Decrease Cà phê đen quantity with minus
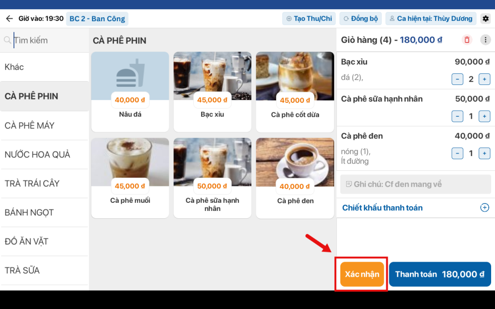The height and width of the screenshot is (309, 495). pyautogui.click(x=457, y=154)
